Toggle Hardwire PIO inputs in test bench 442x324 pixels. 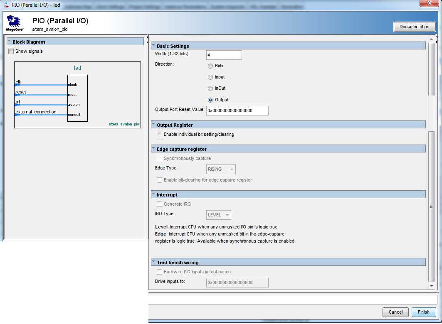[x=159, y=272]
